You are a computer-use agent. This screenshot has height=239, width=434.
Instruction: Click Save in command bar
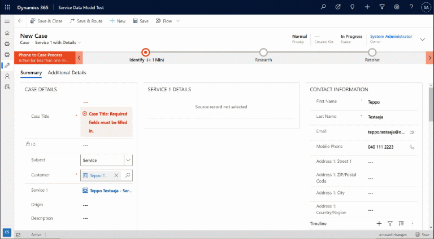coord(141,21)
